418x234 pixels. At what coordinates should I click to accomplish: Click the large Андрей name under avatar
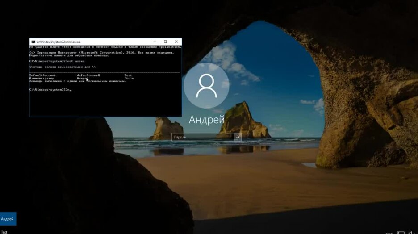[207, 120]
